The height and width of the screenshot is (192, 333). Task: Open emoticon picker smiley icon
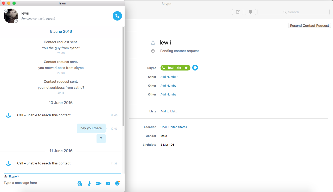(117, 183)
